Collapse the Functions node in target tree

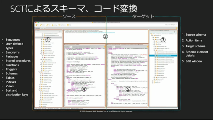click(x=153, y=50)
